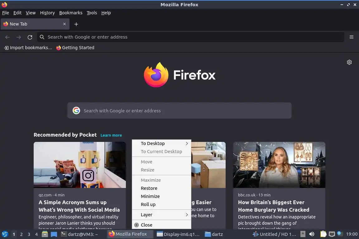Switch to desktop 1 in pager
Image resolution: width=359 pixels, height=239 pixels.
pyautogui.click(x=14, y=234)
